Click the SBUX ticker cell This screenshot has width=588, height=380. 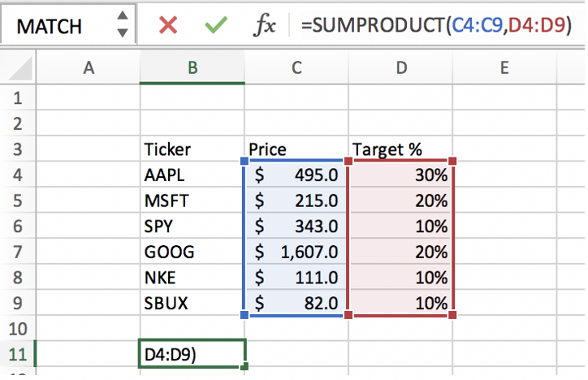pyautogui.click(x=192, y=303)
